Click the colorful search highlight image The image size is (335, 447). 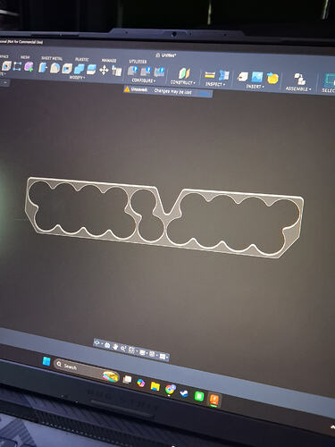coord(111,376)
